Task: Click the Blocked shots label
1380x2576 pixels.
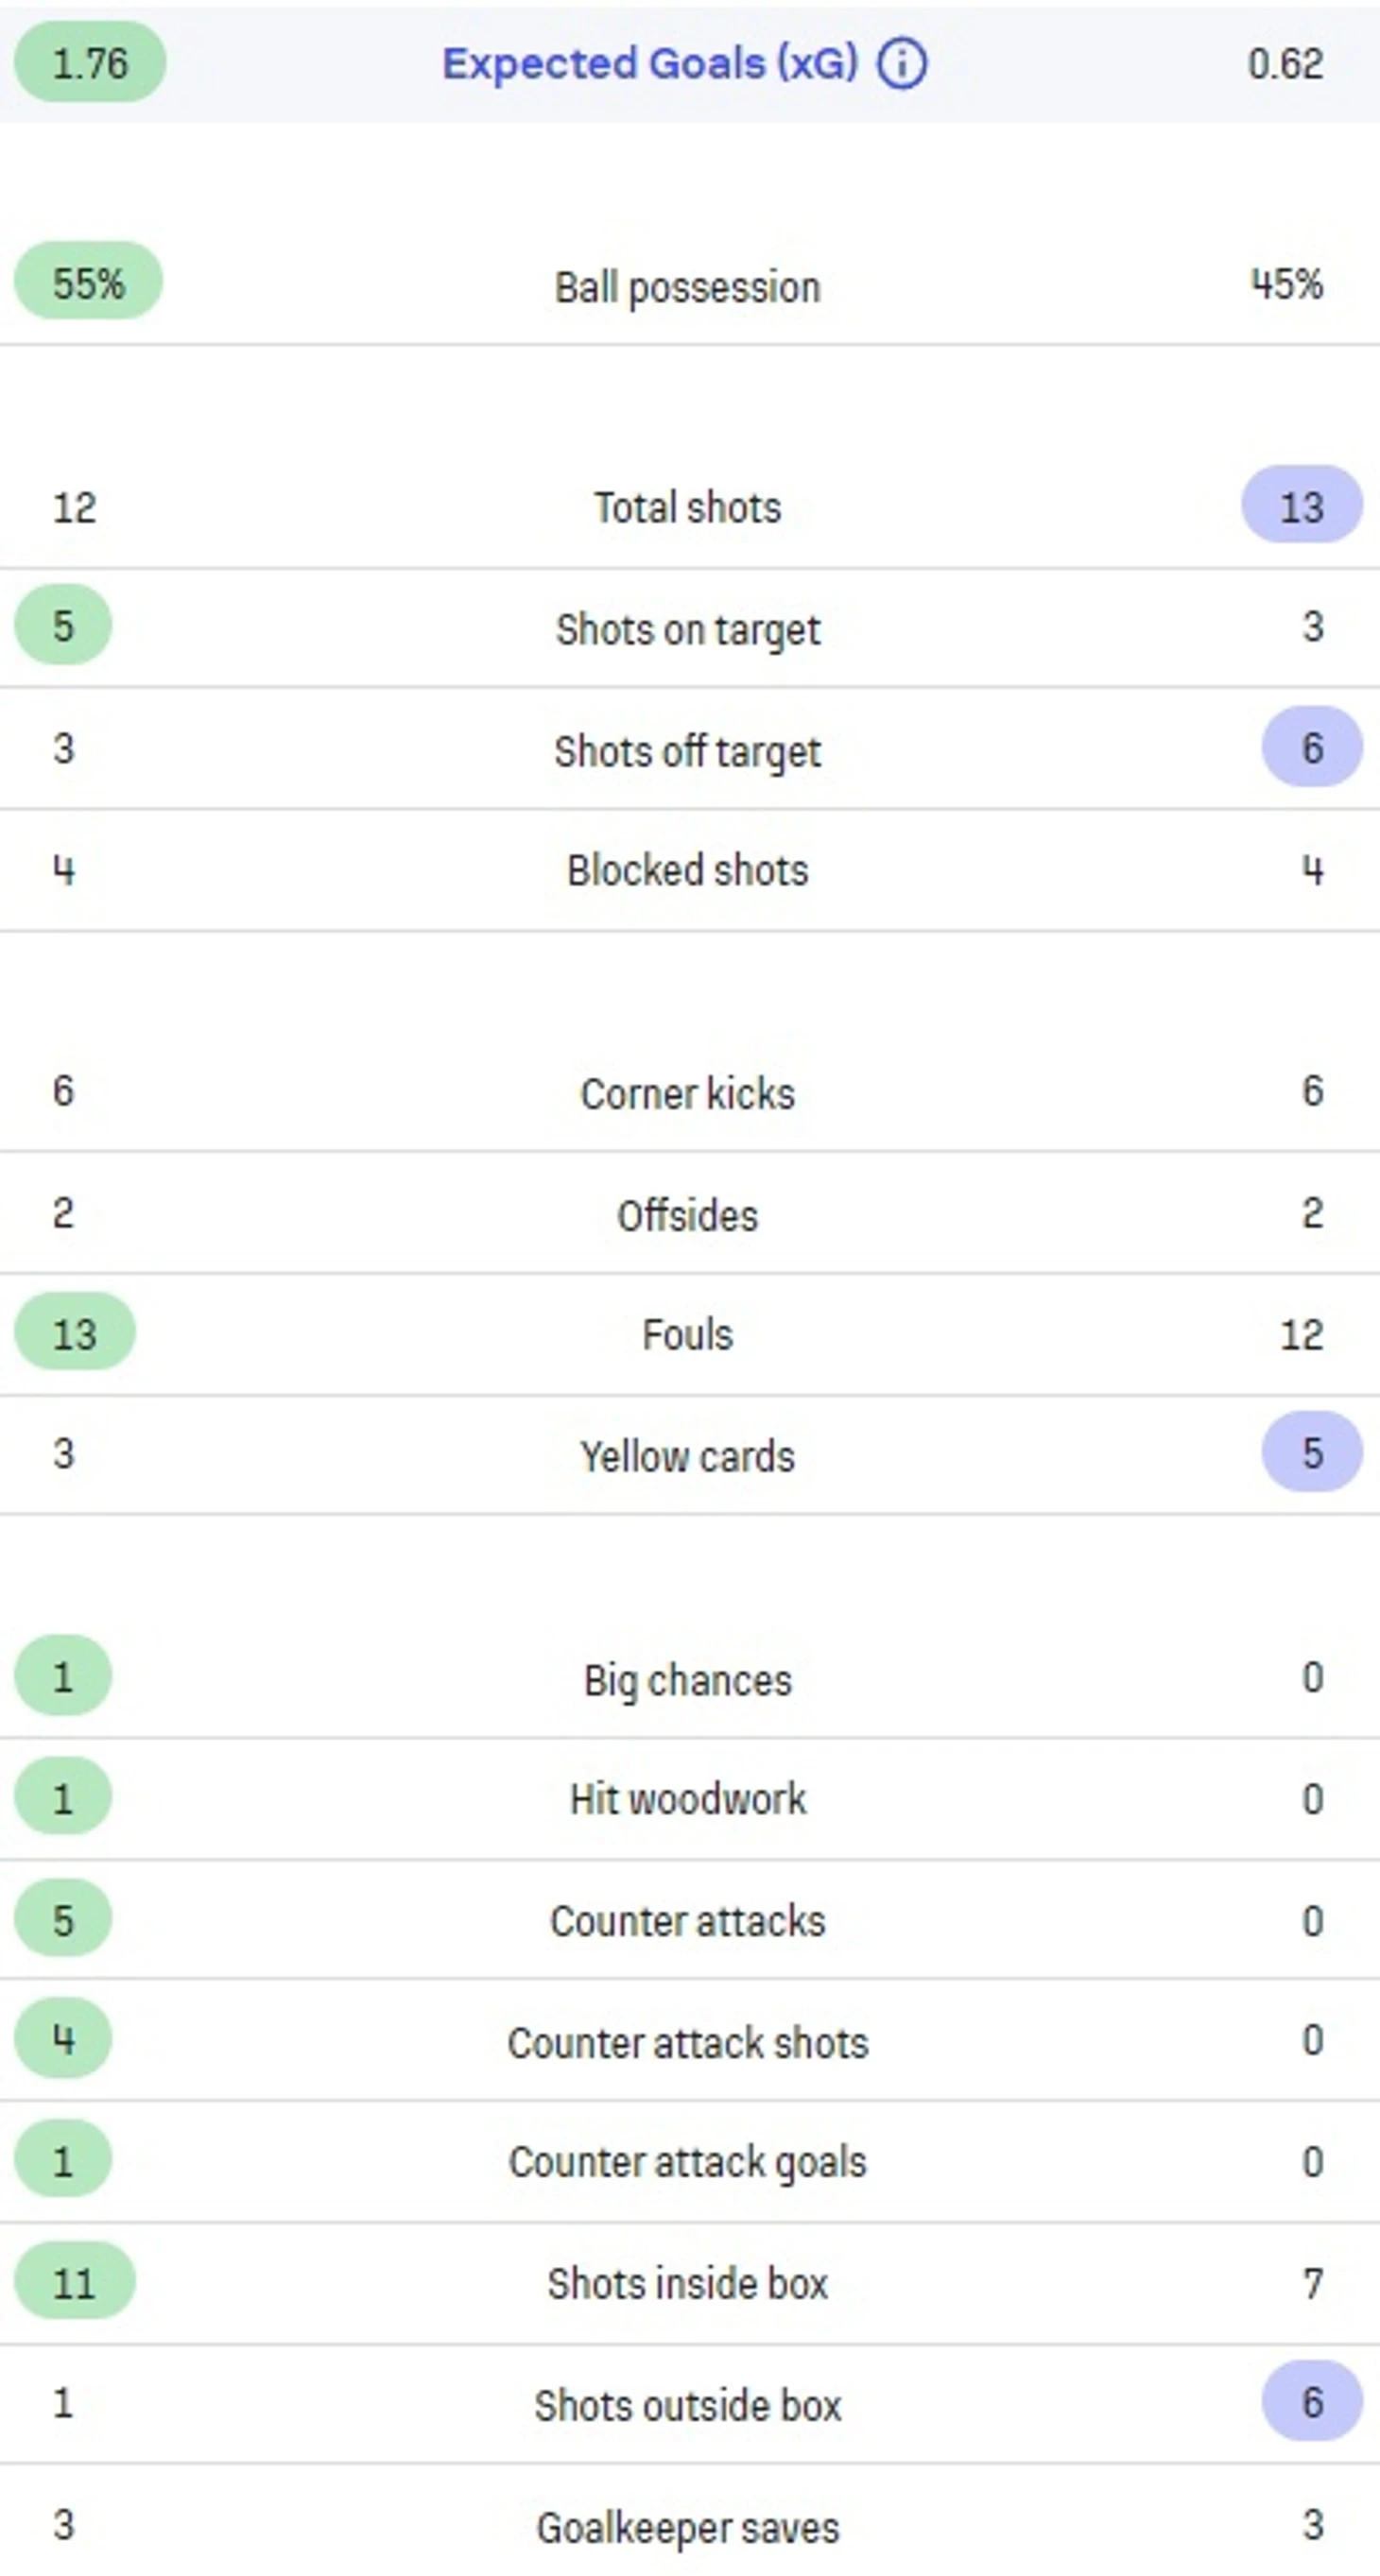Action: tap(688, 870)
